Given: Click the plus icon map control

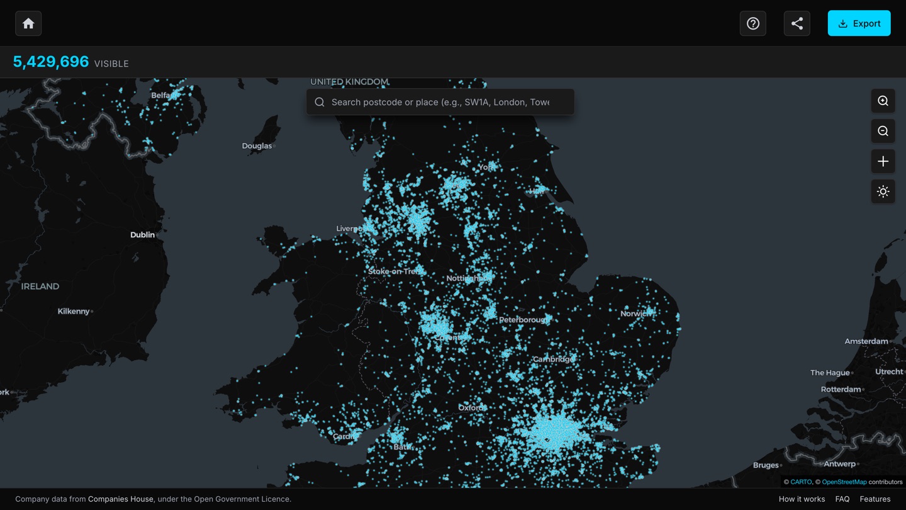Looking at the screenshot, I should coord(883,161).
